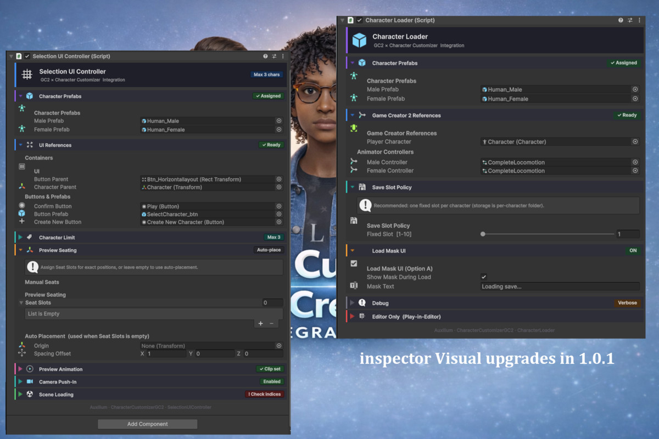Click the Verbose badge on Debug
659x439 pixels.
[627, 302]
